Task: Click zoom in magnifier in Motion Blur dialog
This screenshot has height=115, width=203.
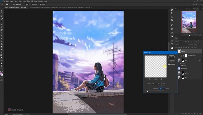Action: point(161,79)
